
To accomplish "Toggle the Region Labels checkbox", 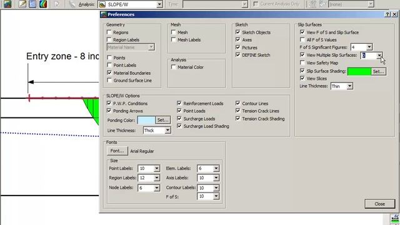I will (109, 39).
